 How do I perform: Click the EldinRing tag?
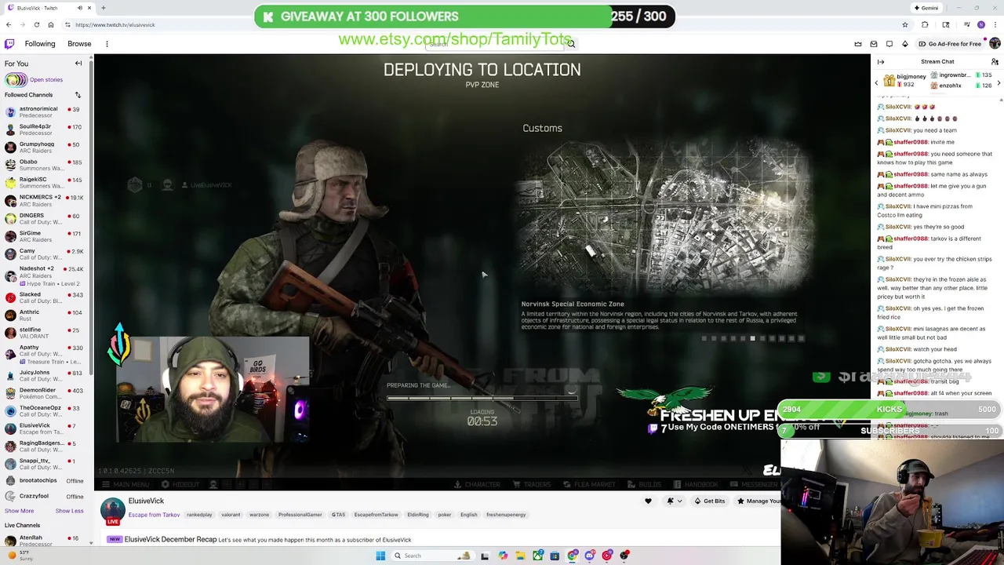click(x=418, y=515)
